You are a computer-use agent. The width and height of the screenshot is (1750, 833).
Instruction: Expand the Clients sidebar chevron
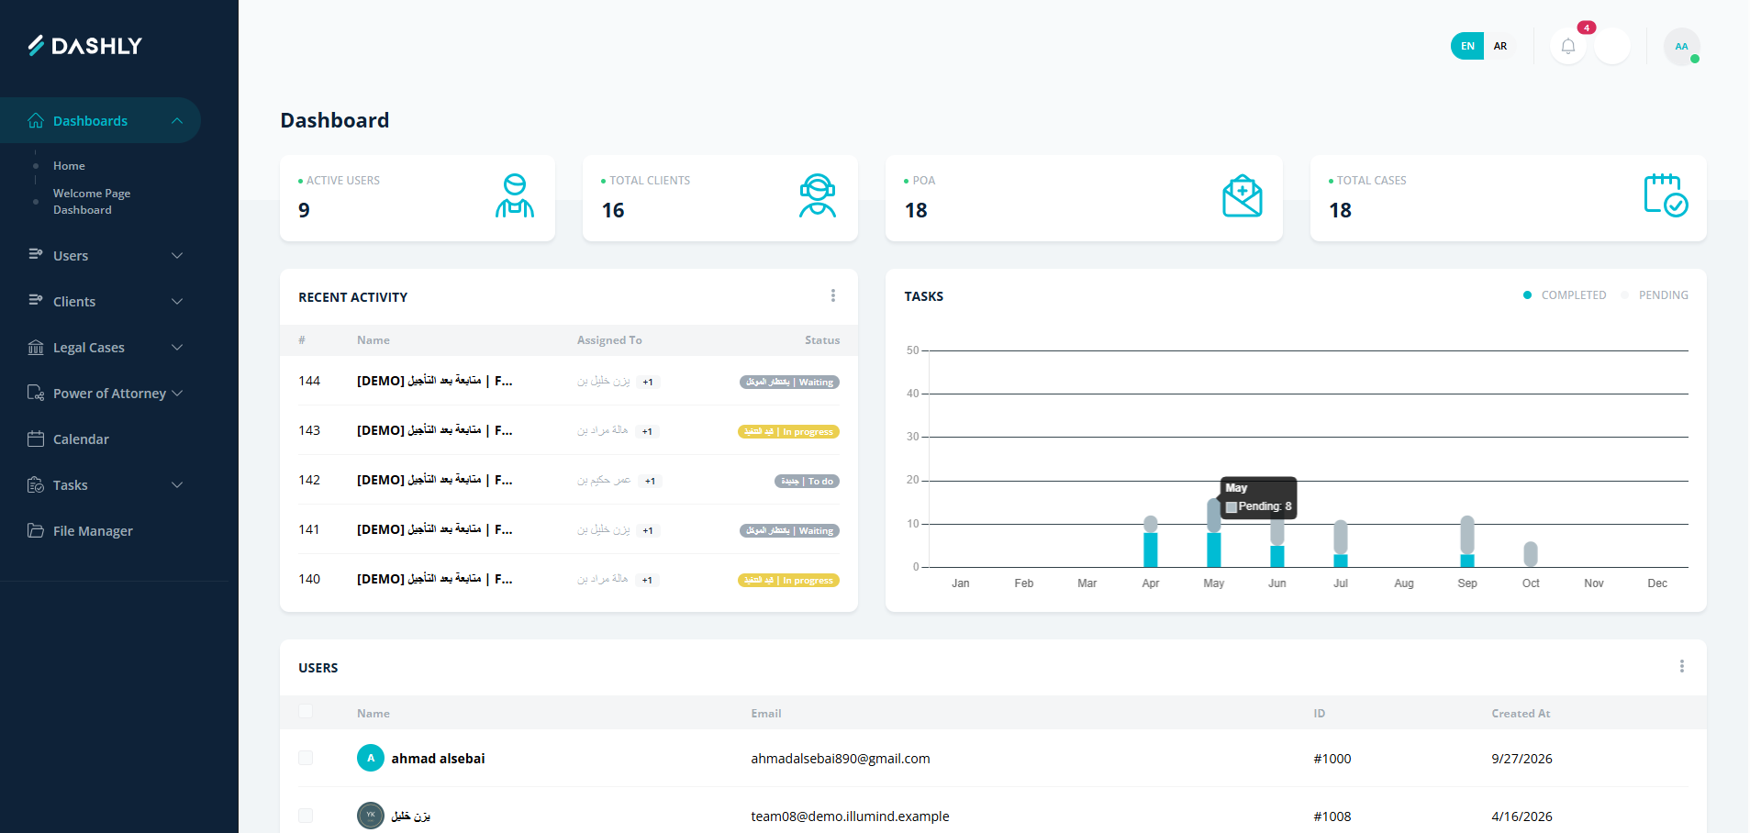coord(177,301)
